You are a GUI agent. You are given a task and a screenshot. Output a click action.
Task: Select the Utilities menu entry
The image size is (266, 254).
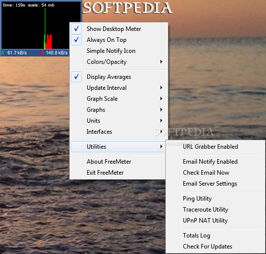coord(118,147)
